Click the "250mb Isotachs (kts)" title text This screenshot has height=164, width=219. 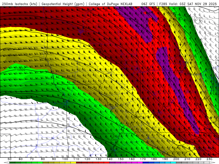(x=19, y=4)
